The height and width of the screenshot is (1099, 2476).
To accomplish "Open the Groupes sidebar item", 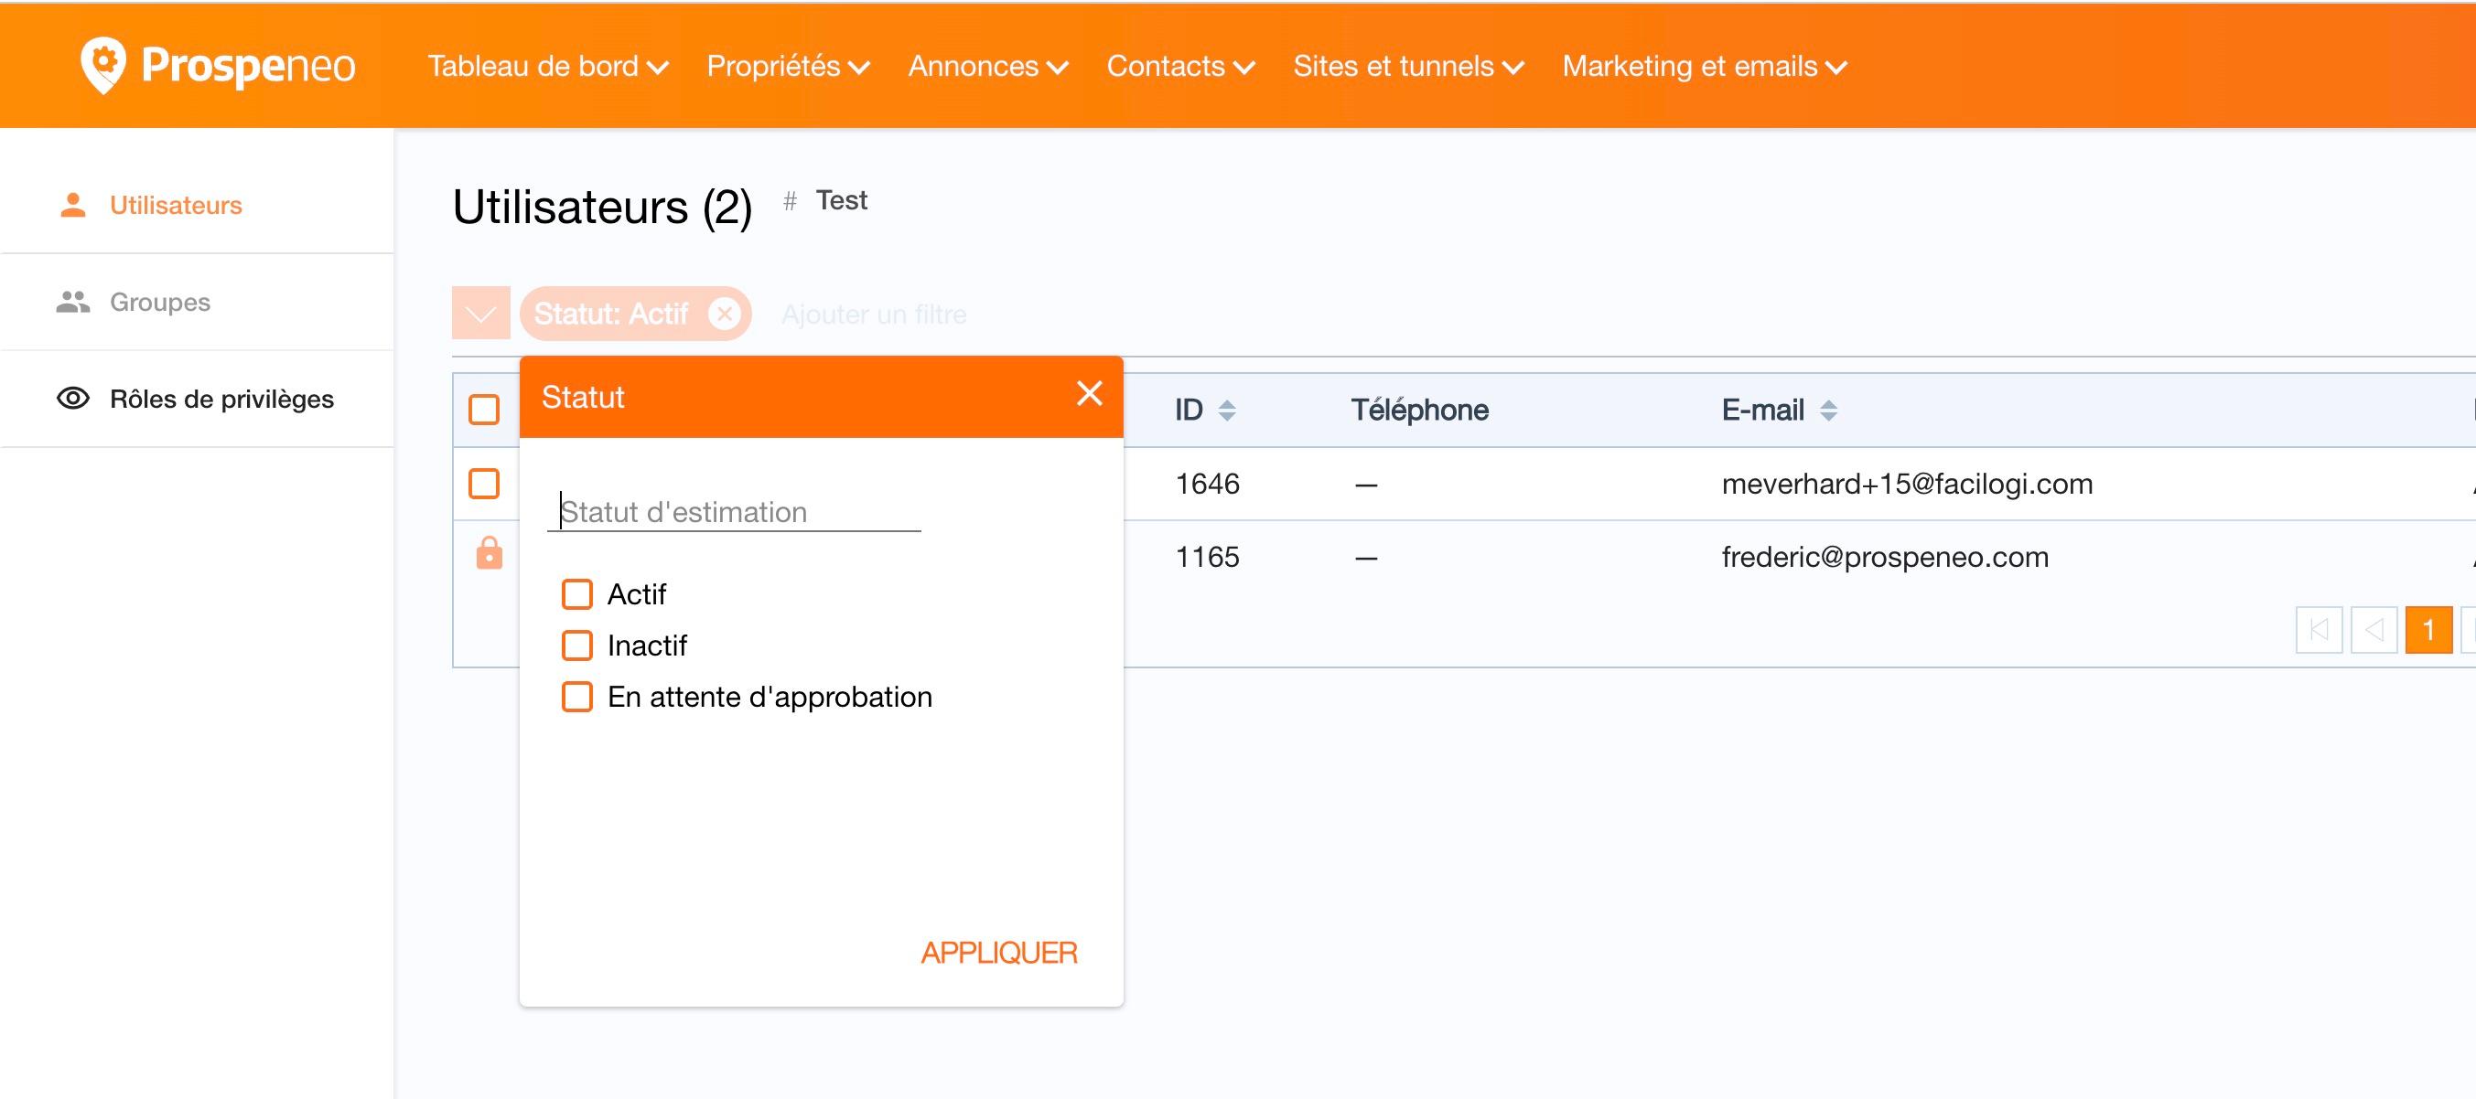I will (159, 302).
